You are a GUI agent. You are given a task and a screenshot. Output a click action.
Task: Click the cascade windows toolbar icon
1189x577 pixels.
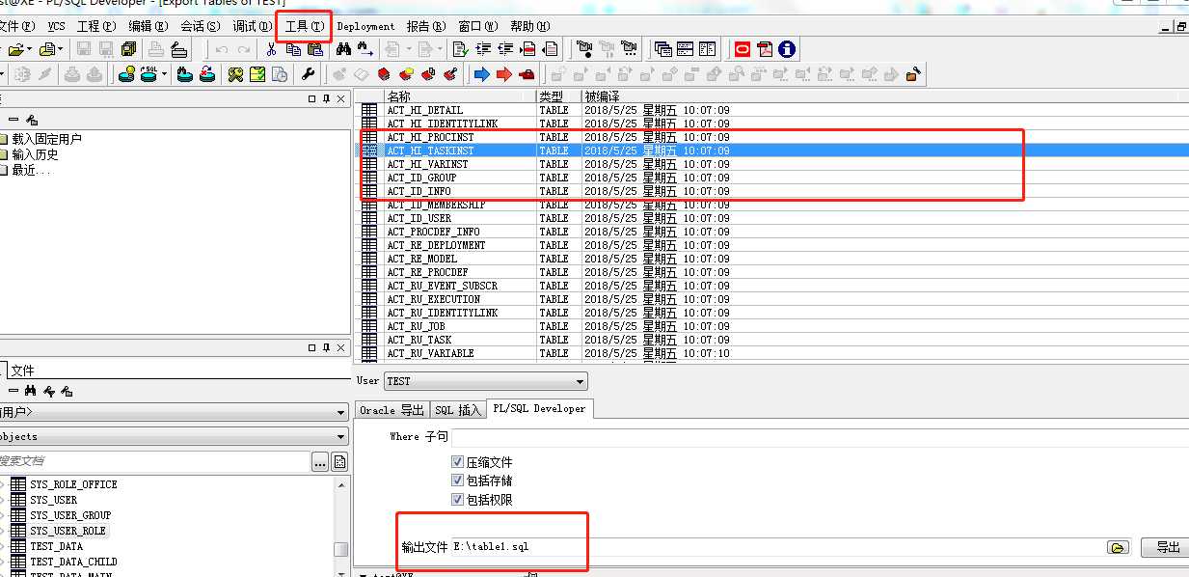click(x=663, y=48)
